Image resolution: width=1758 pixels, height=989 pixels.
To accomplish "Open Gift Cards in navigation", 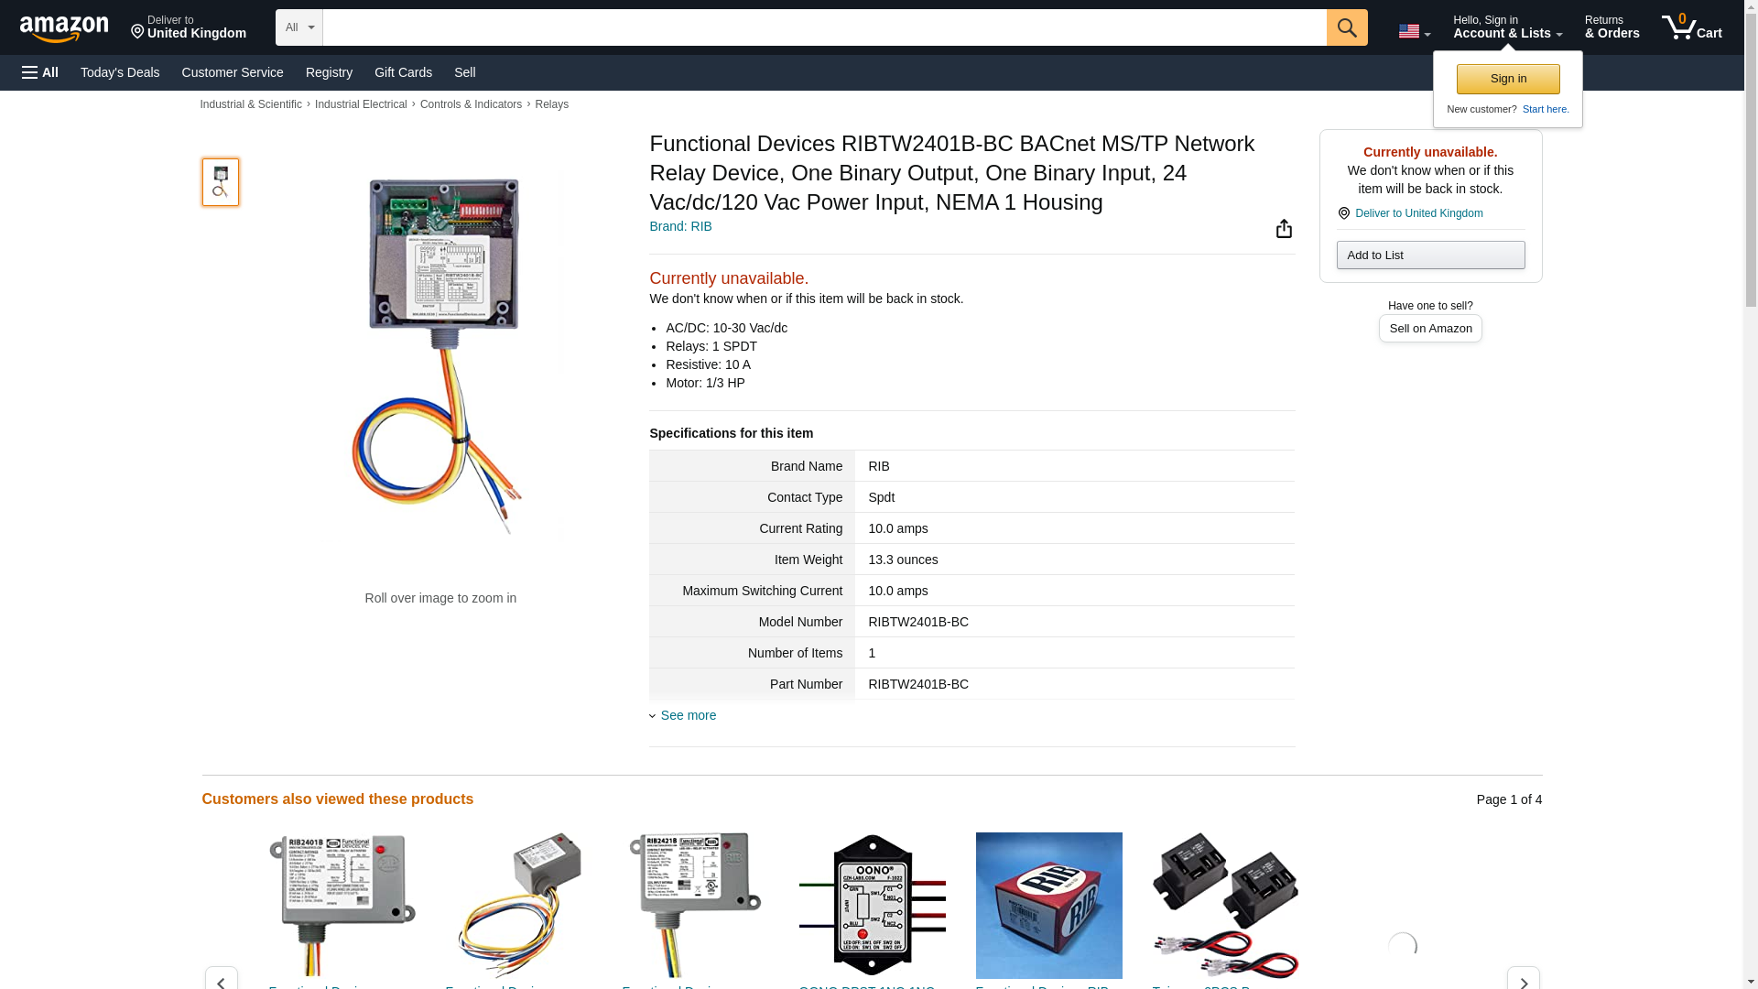I will (403, 72).
